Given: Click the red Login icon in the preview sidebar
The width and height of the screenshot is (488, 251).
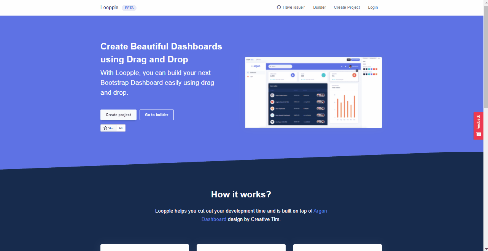Looking at the screenshot, I should coord(248,76).
